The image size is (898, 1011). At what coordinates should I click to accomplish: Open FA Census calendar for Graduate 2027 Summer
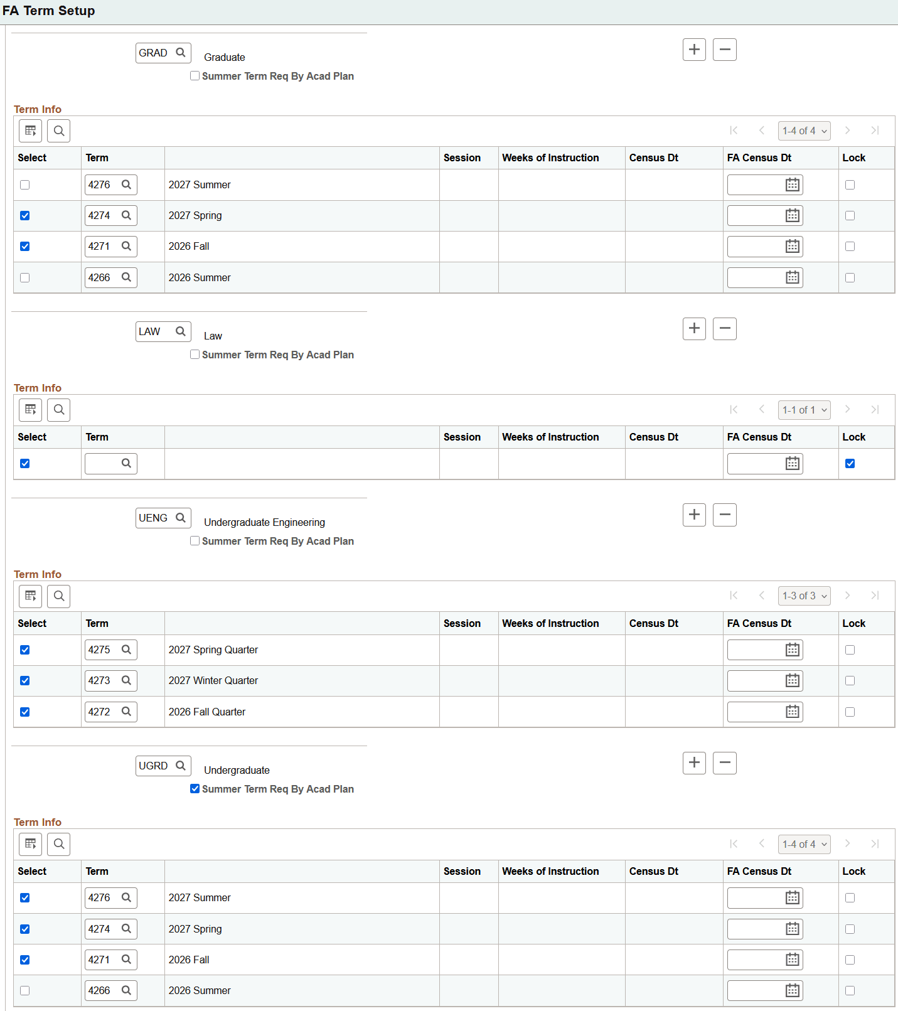click(x=793, y=185)
